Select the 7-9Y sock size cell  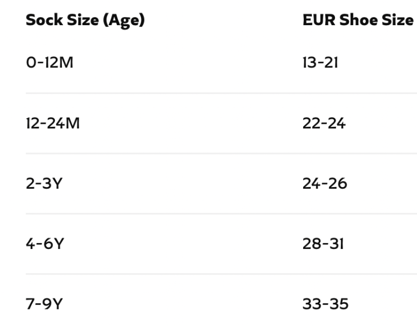(x=44, y=304)
